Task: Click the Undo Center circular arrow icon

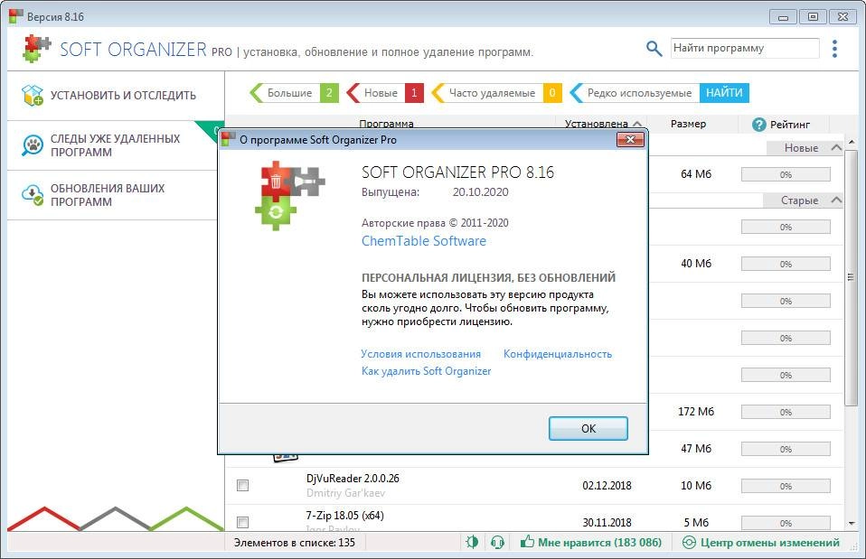Action: [x=689, y=543]
